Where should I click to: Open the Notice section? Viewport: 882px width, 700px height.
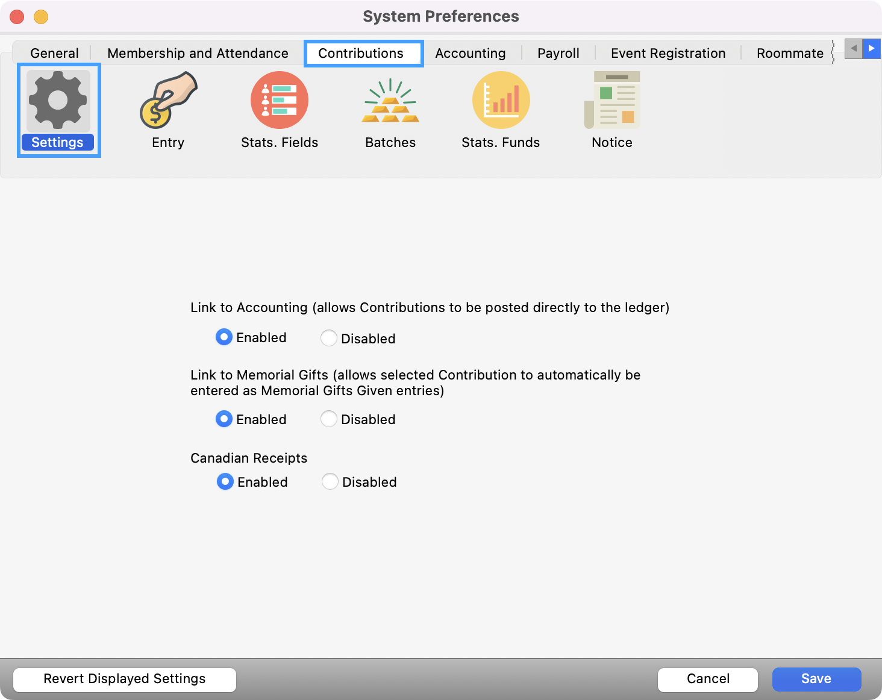tap(611, 101)
